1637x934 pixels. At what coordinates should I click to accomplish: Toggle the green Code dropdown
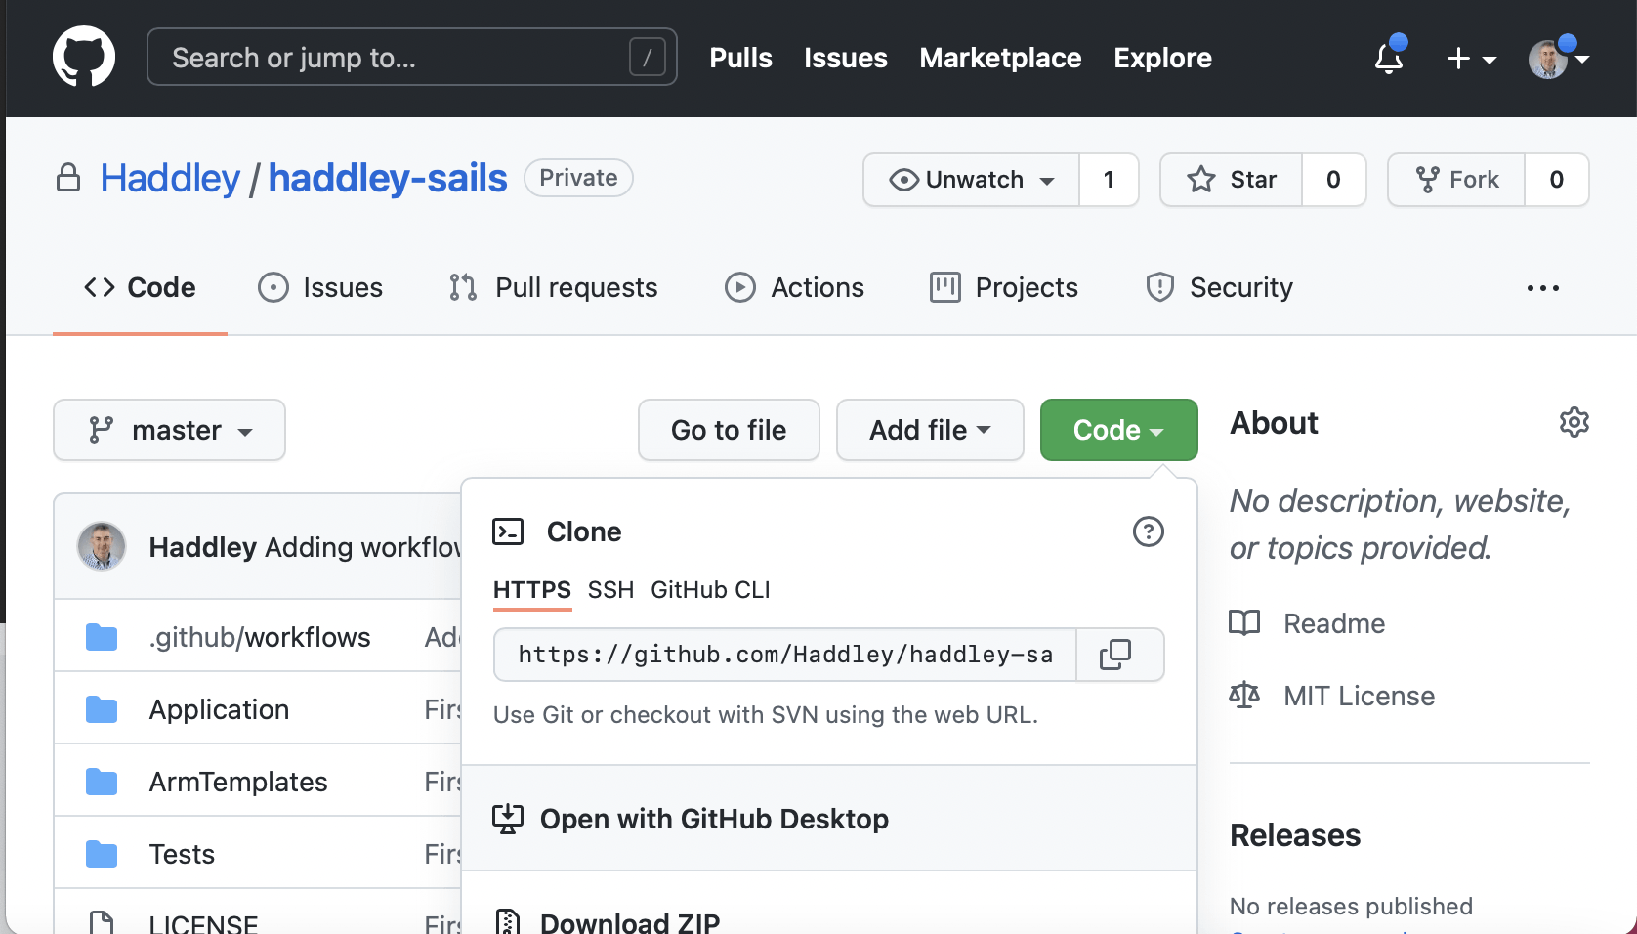1118,430
